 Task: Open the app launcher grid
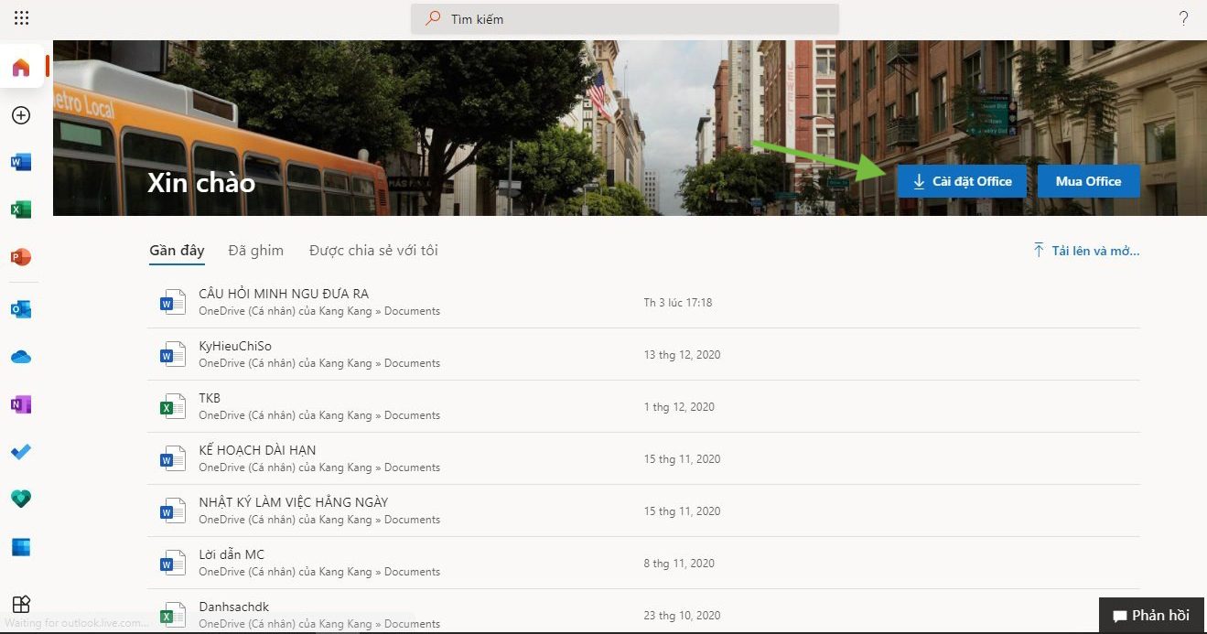pyautogui.click(x=21, y=18)
